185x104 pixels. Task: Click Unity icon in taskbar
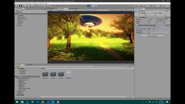coord(53,102)
